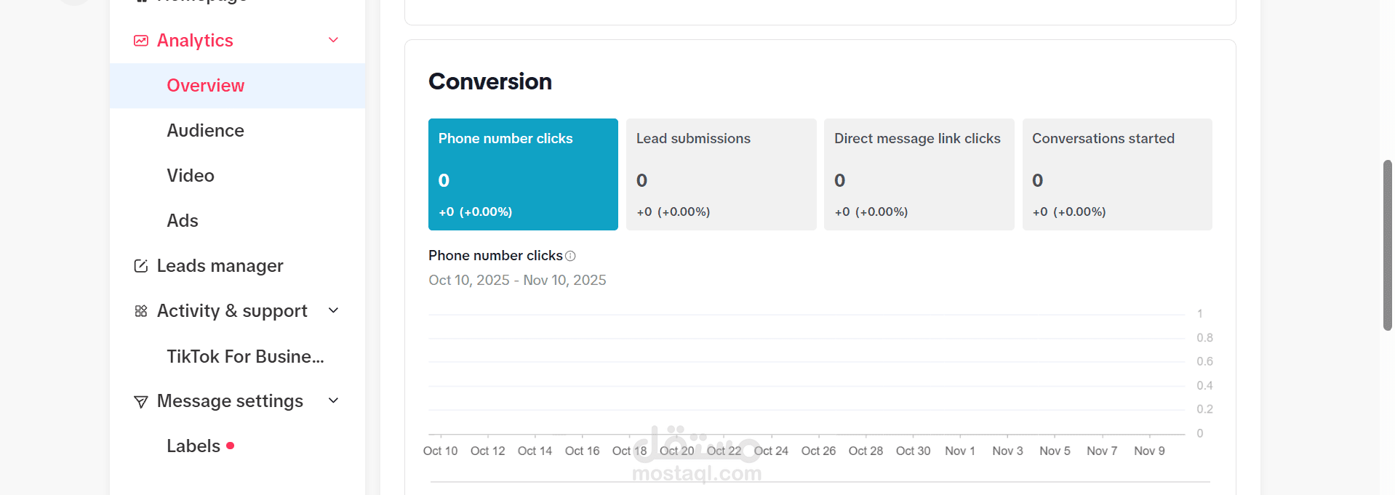
Task: Go to the Audience analytics section
Action: pos(206,131)
